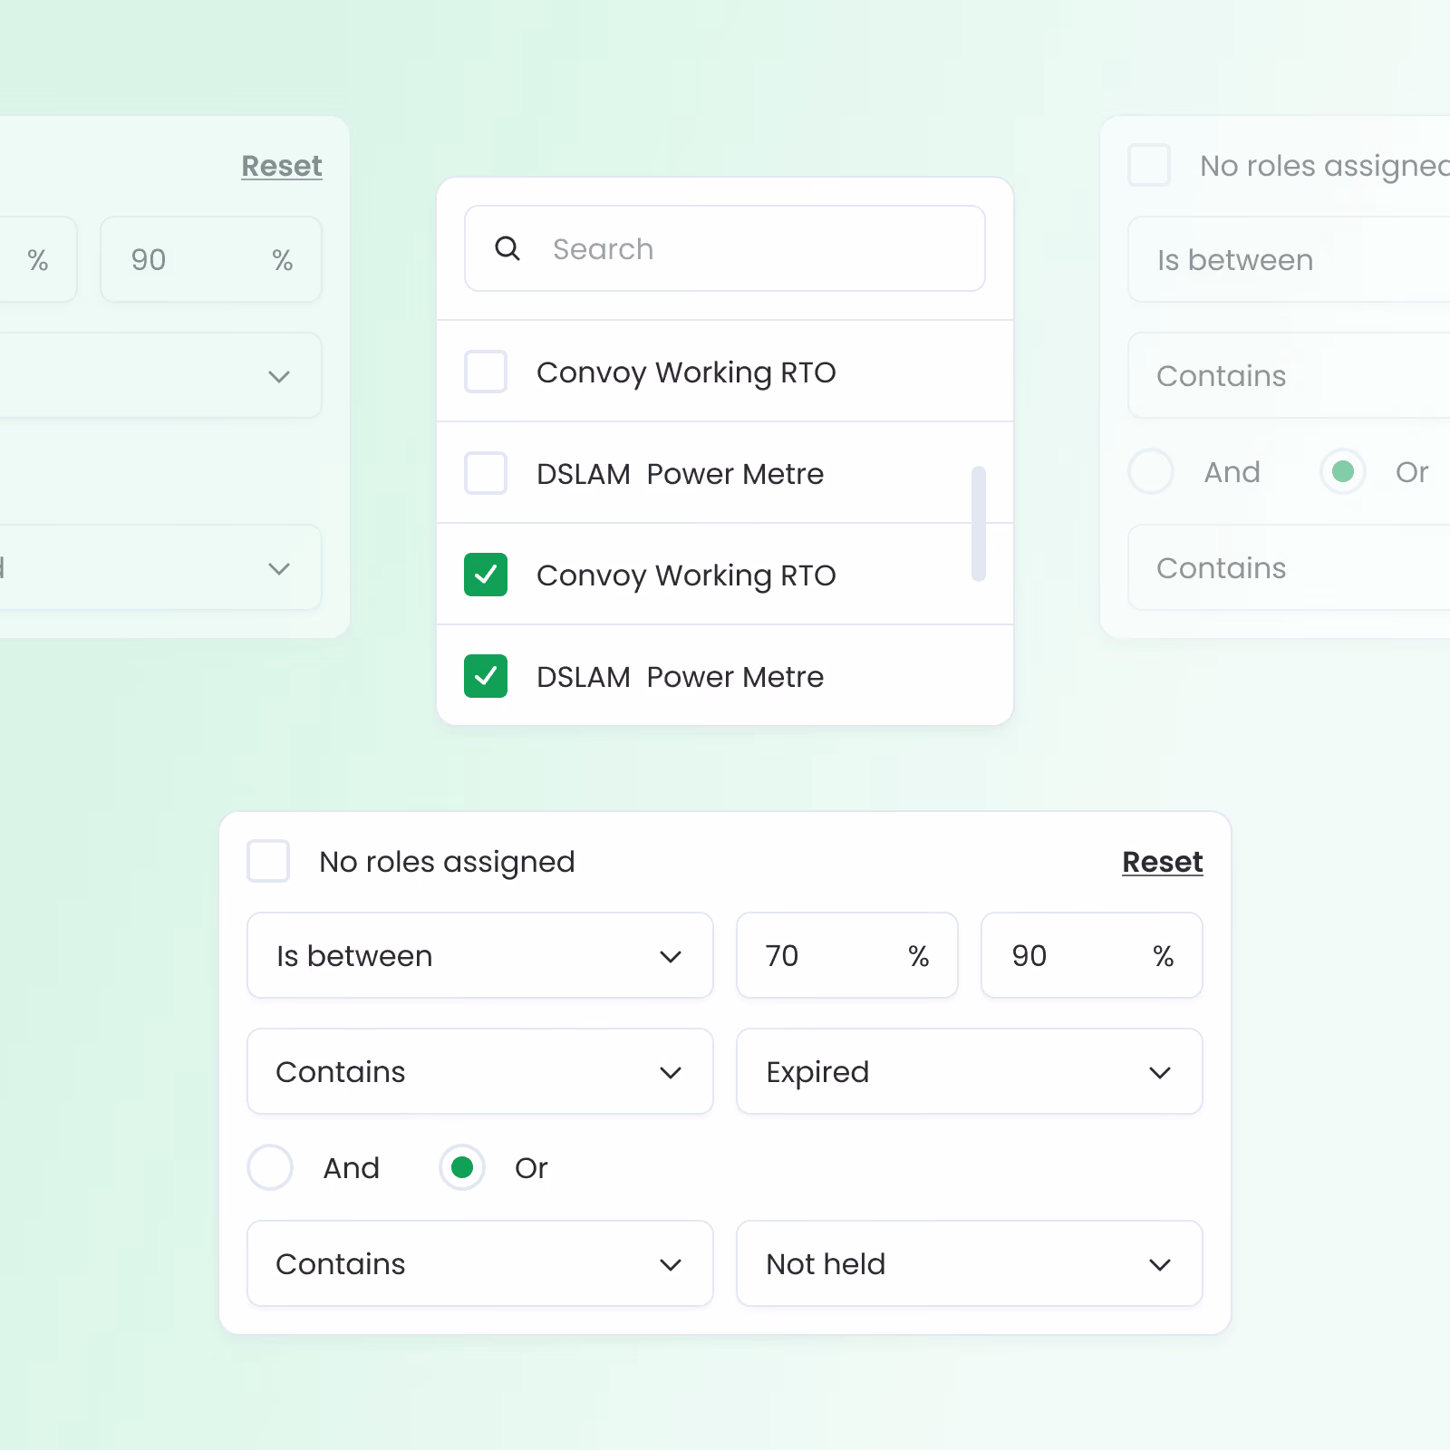
Task: Click Reset link in faded left panel
Action: coord(282,166)
